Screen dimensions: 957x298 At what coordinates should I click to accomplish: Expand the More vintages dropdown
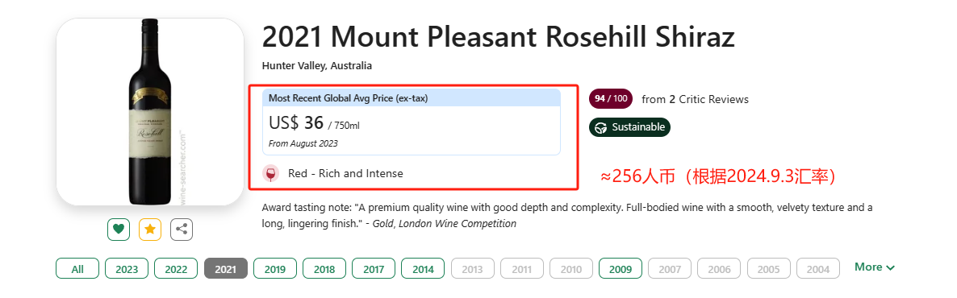click(x=875, y=267)
